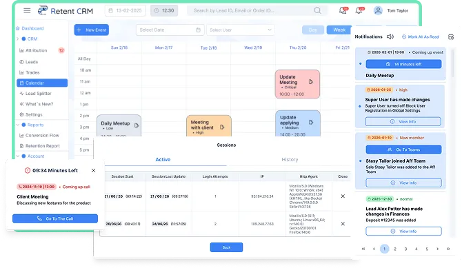The height and width of the screenshot is (268, 462).
Task: Click the Retent CRM logo
Action: click(x=66, y=10)
